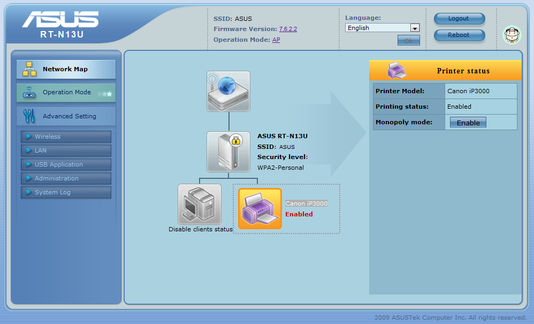This screenshot has width=534, height=324.
Task: Click the printer icon in Printer status header
Action: pos(396,70)
